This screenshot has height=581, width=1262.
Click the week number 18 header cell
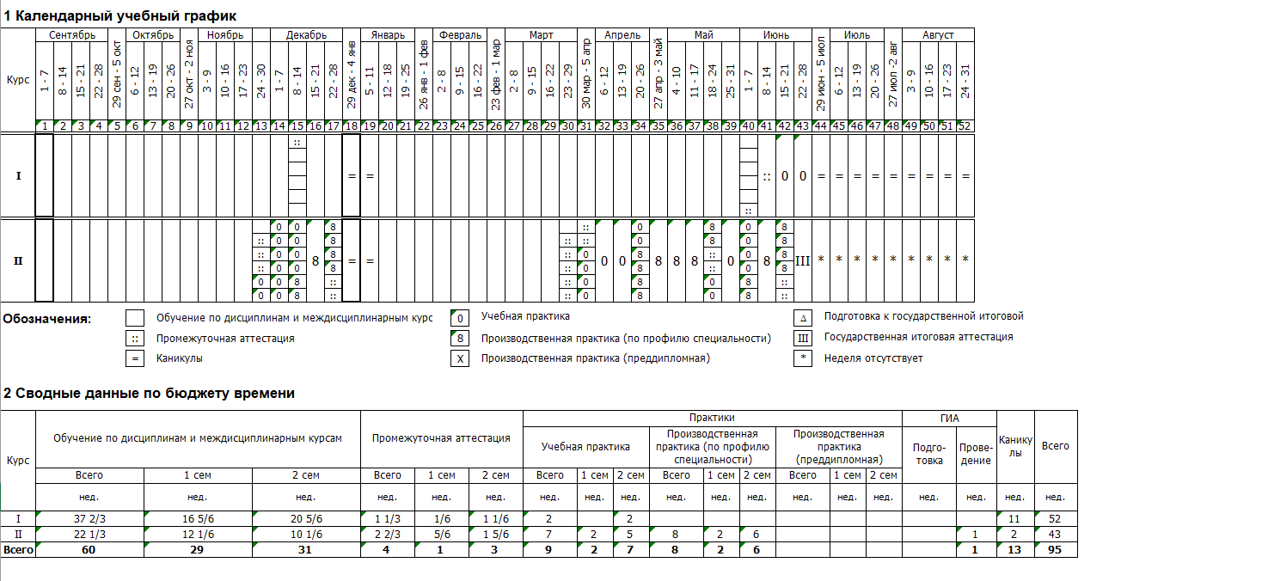(351, 126)
